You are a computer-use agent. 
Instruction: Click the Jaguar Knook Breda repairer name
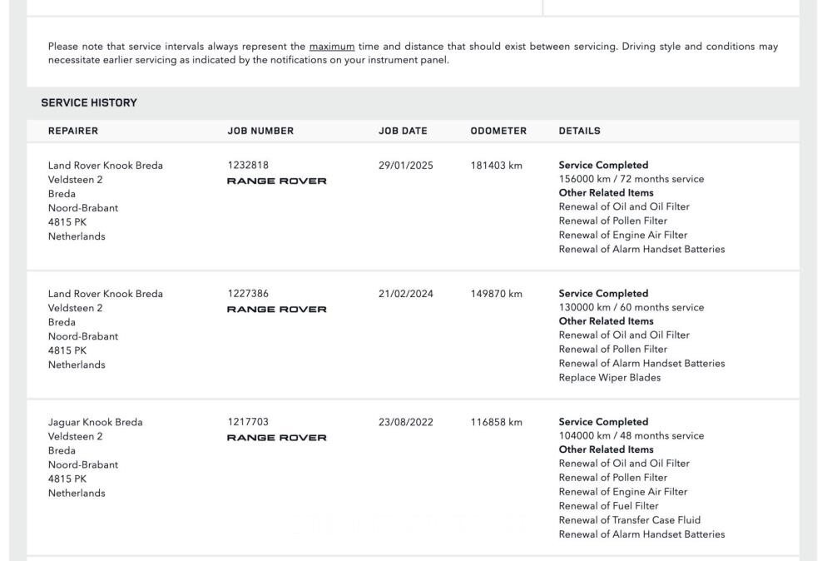coord(96,422)
